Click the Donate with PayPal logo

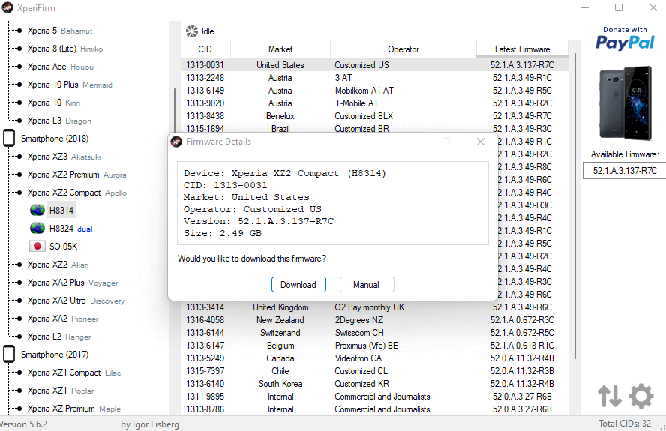[x=625, y=38]
